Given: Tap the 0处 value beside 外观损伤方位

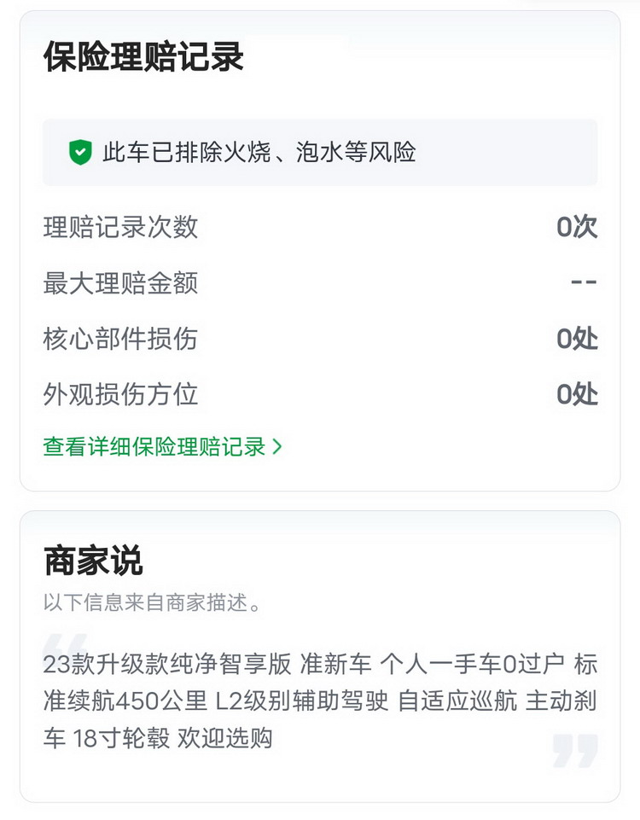Looking at the screenshot, I should click(x=577, y=394).
